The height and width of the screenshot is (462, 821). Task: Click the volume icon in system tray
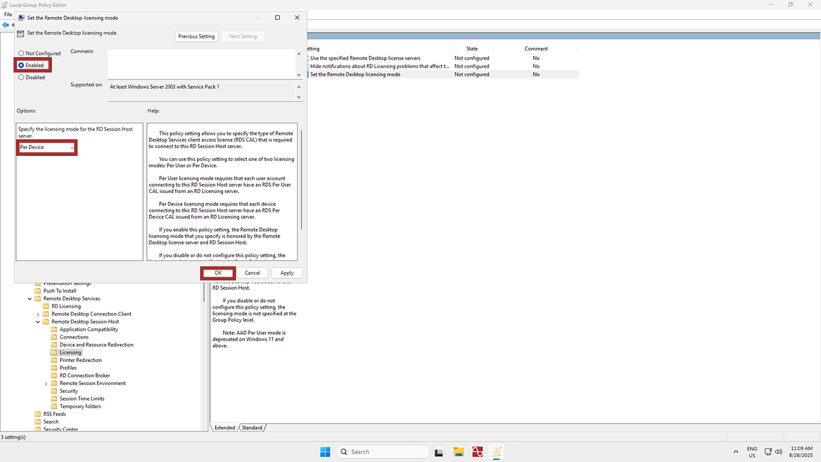(x=779, y=452)
